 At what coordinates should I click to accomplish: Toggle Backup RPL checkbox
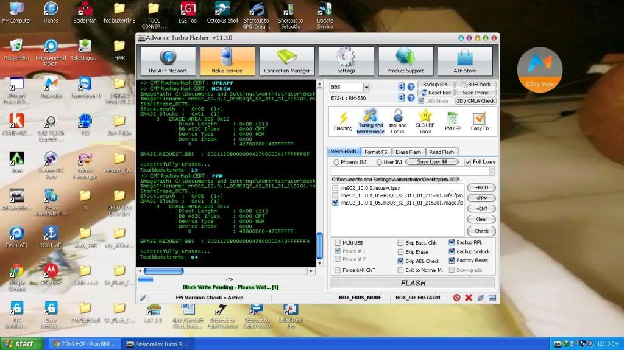coord(452,242)
